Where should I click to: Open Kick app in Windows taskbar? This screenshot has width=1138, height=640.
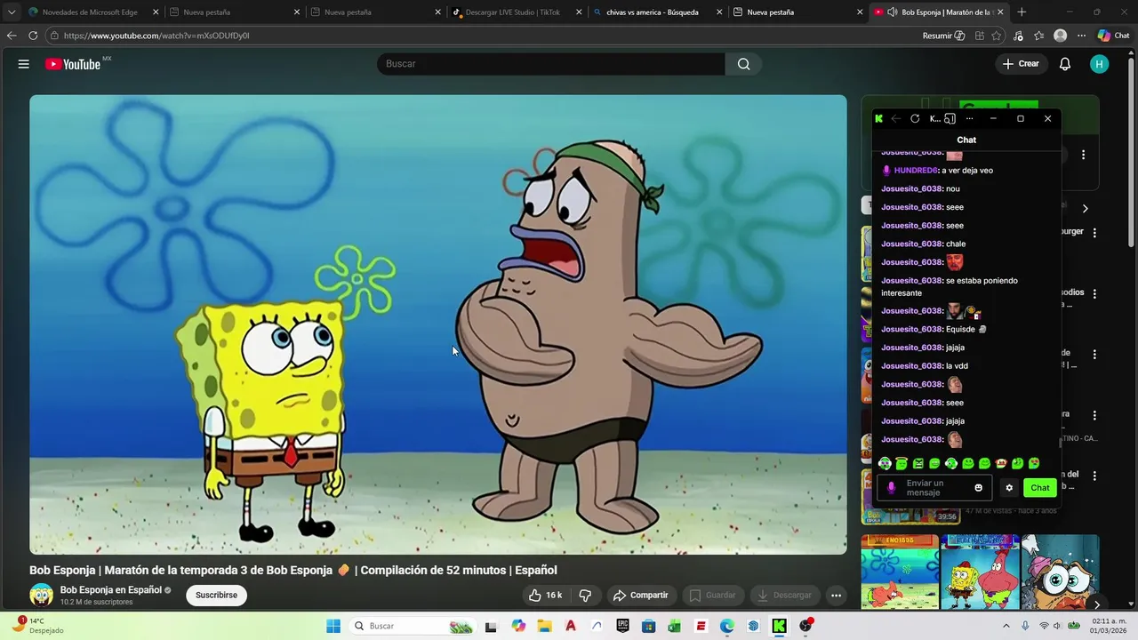click(x=779, y=626)
